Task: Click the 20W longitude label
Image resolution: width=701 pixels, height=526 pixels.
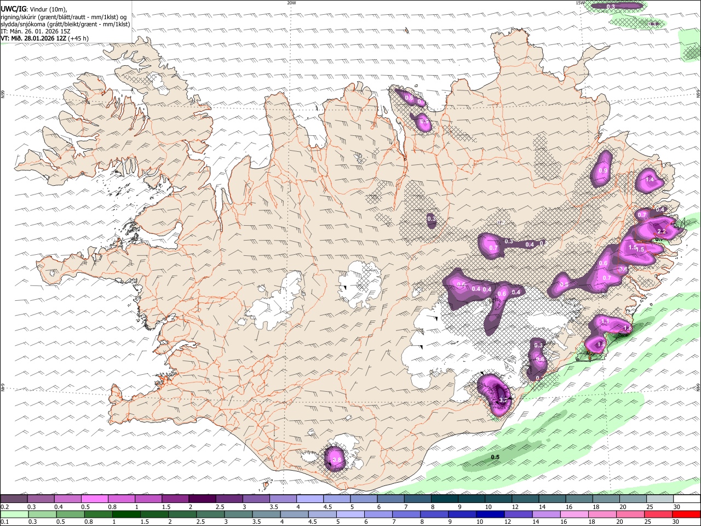Action: tap(291, 3)
